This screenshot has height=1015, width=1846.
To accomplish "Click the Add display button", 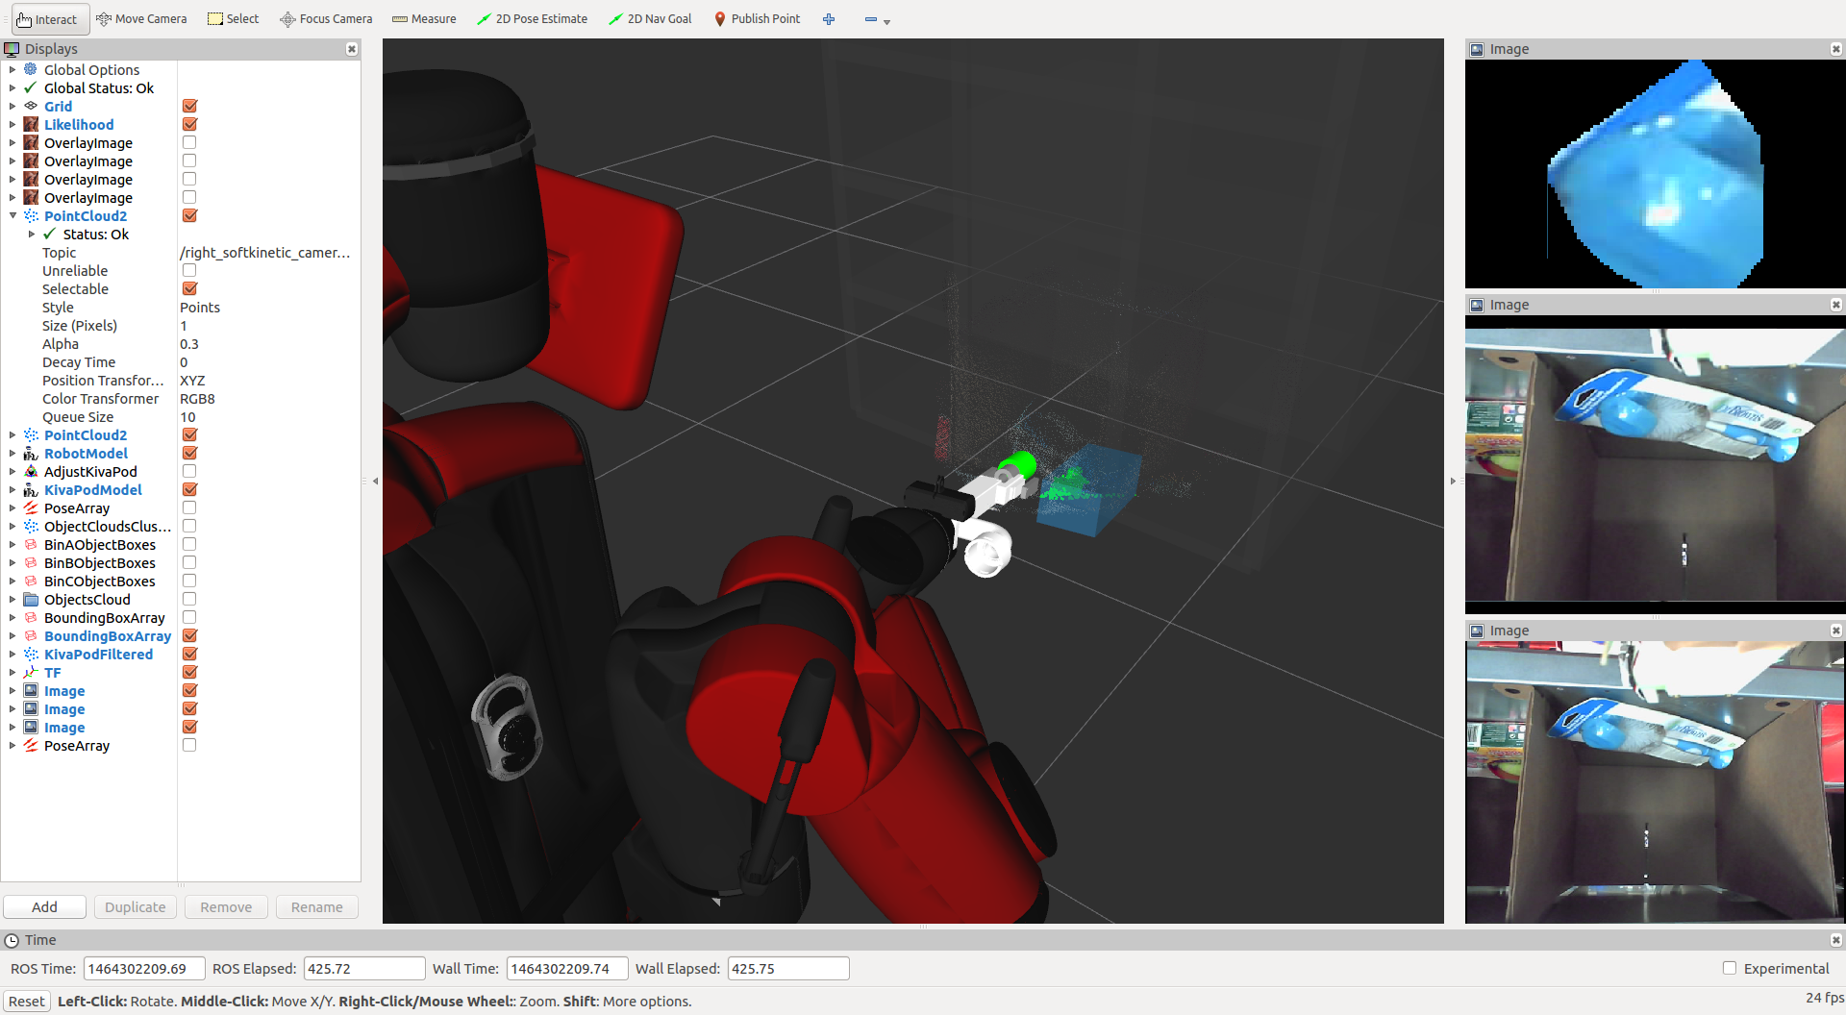I will 44,906.
